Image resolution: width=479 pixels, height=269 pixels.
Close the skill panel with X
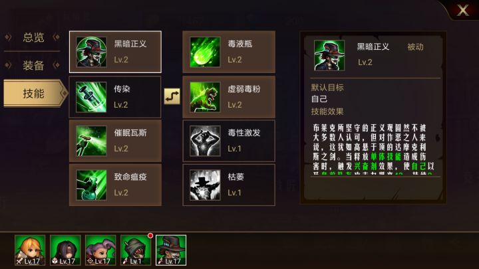point(463,10)
